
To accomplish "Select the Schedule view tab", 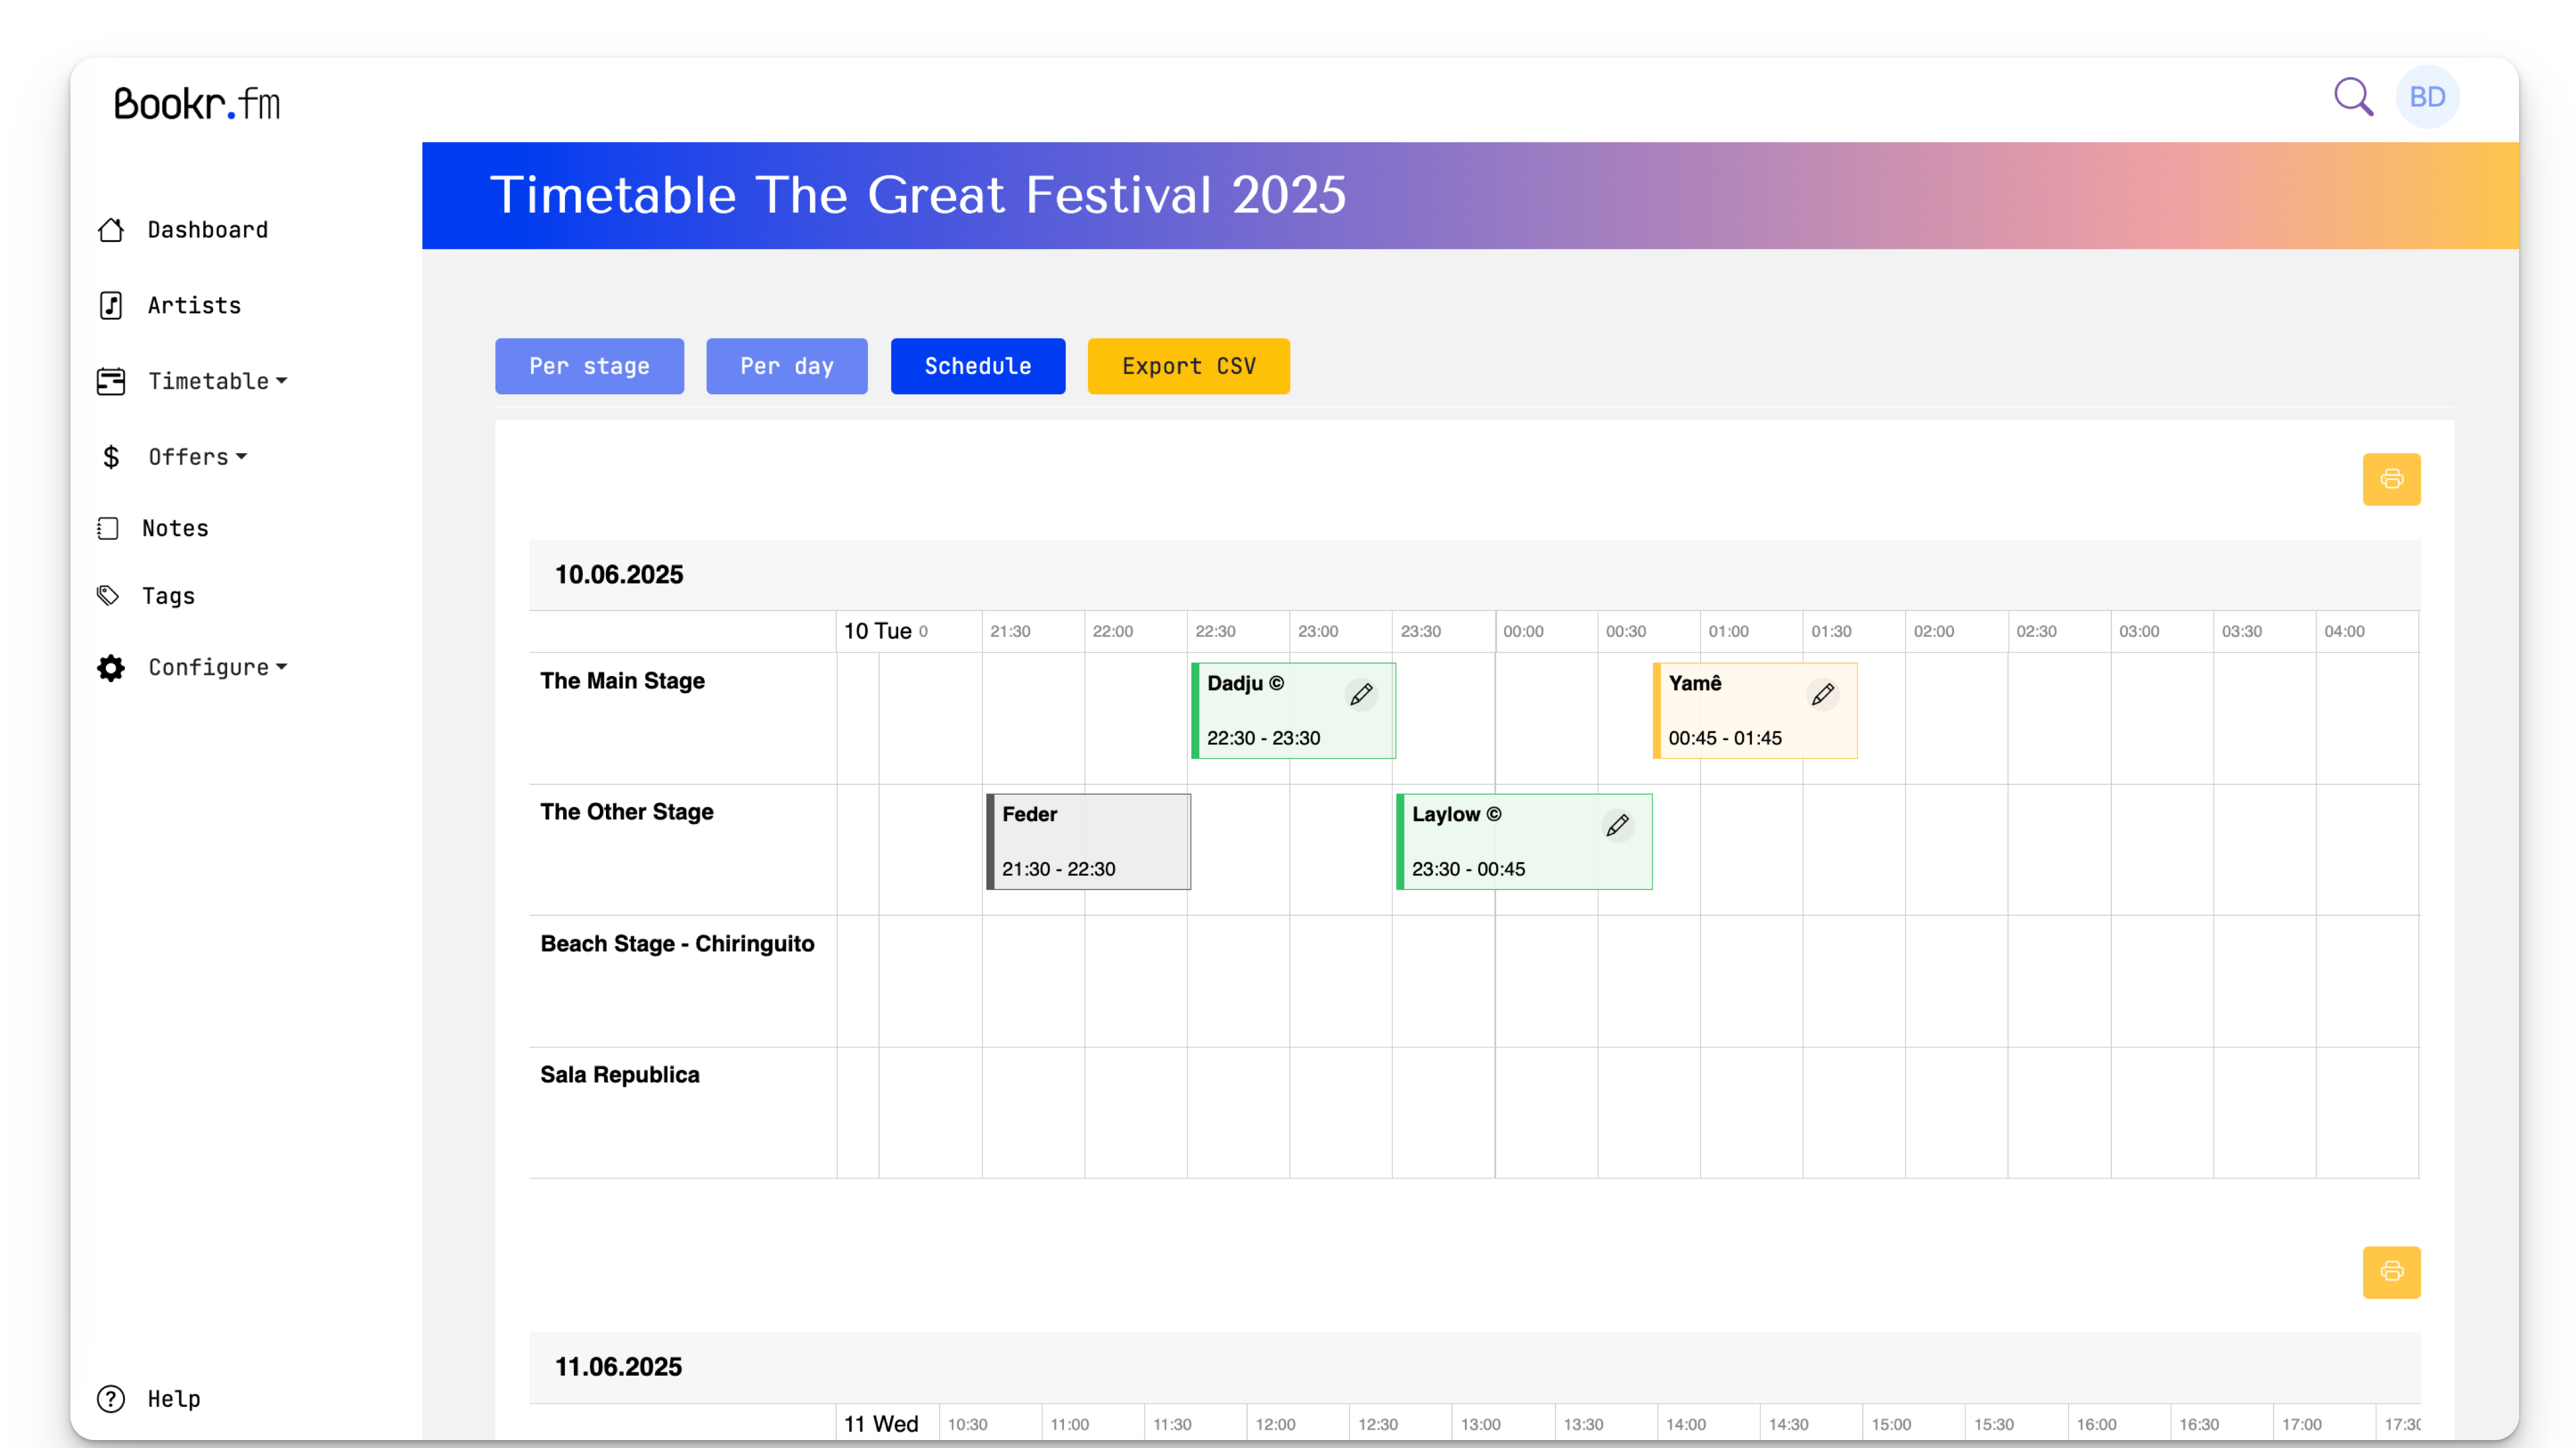I will pos(977,366).
